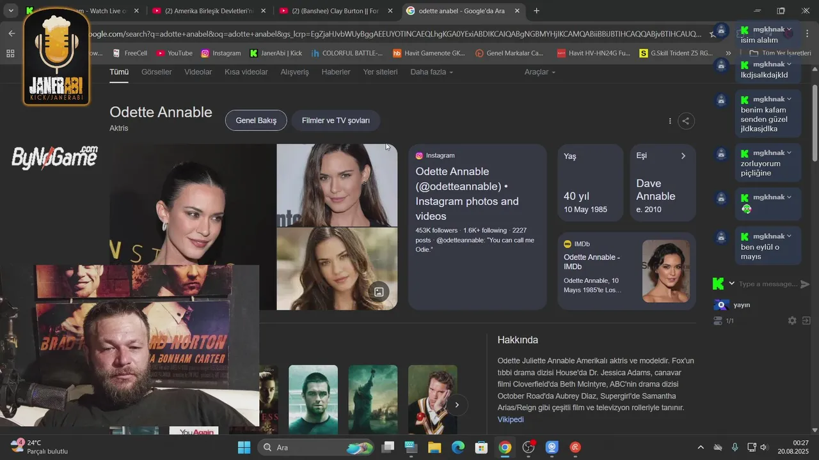Open the Eşi Dave Annable card
Screen dimensions: 819x460
click(662, 182)
